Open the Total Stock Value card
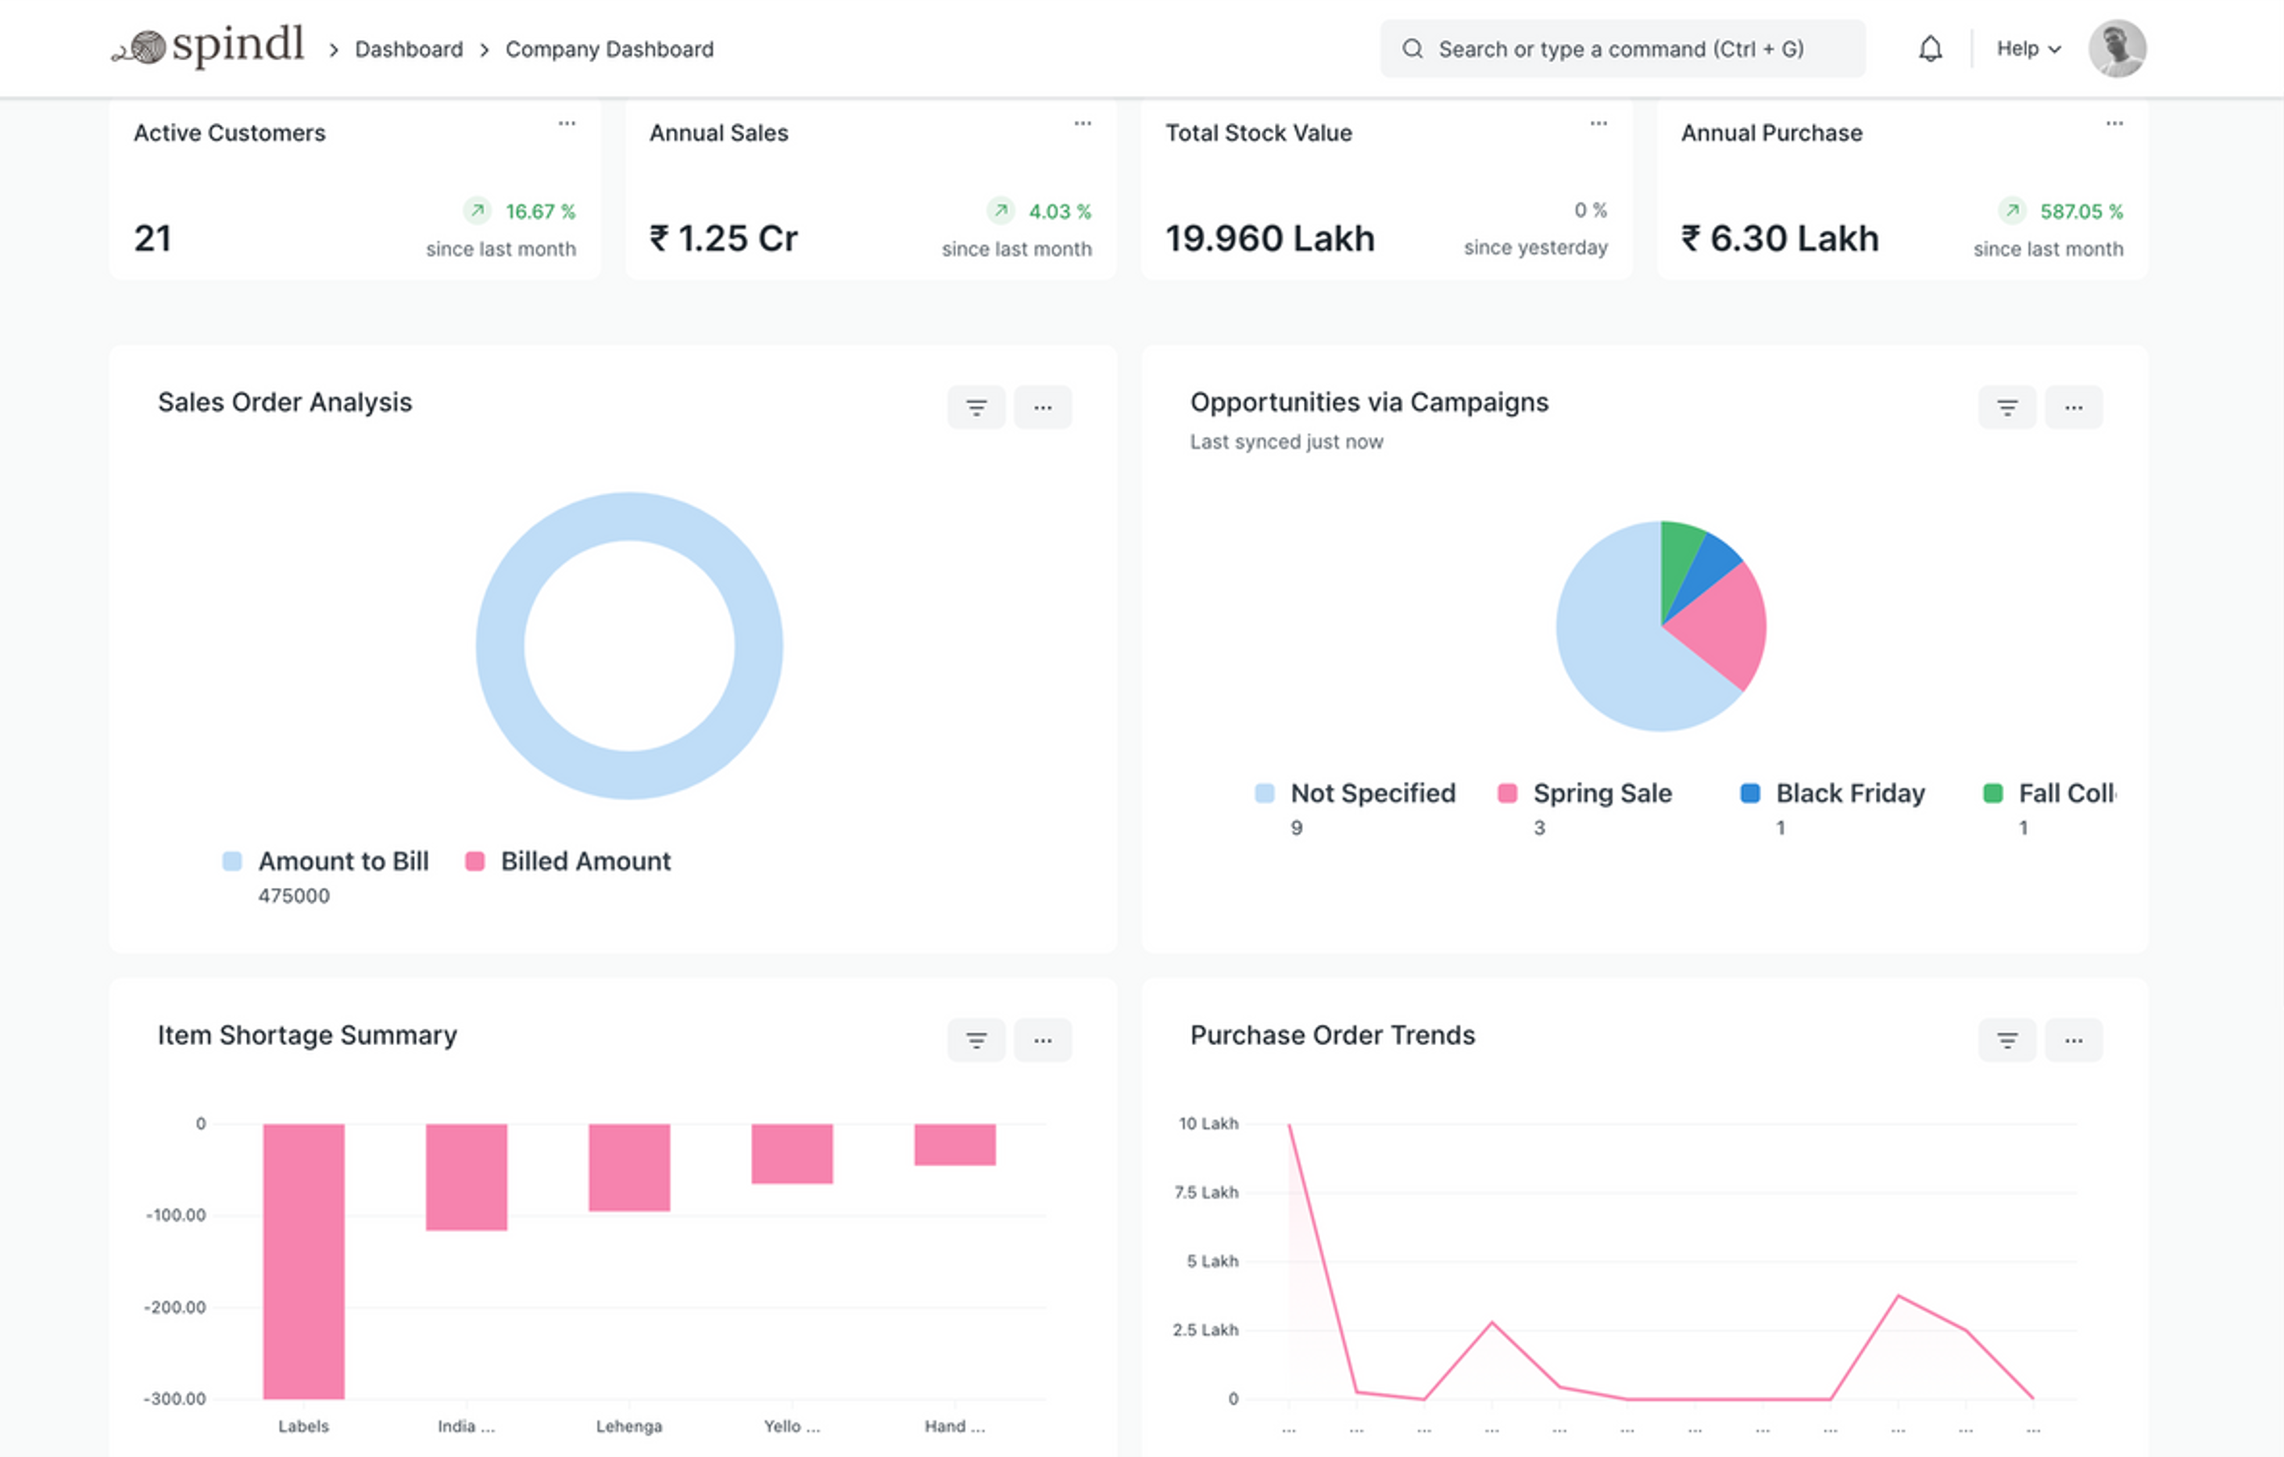This screenshot has height=1457, width=2284. tap(1269, 237)
